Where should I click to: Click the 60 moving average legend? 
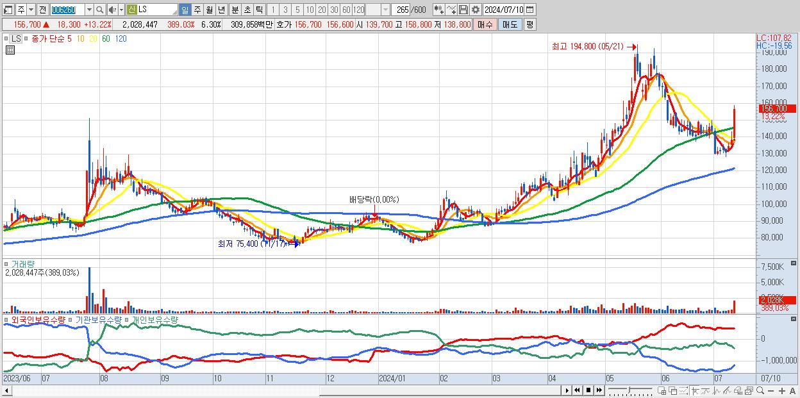click(105, 39)
